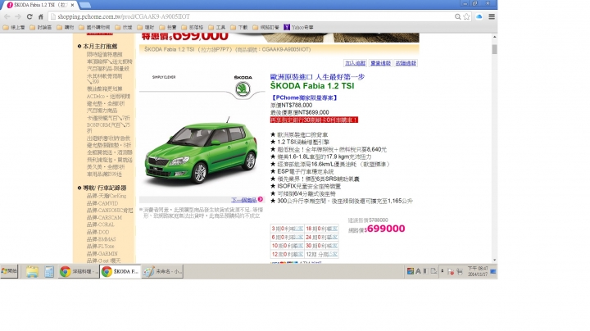
Task: Open the Yahoo奇摩 bookmark
Action: (x=298, y=27)
